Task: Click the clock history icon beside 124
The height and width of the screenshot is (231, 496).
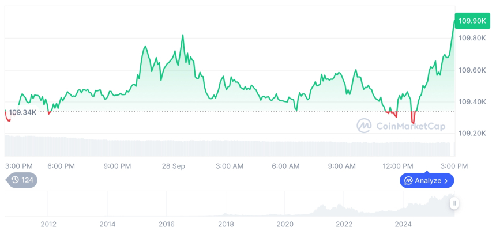Action: pos(15,180)
